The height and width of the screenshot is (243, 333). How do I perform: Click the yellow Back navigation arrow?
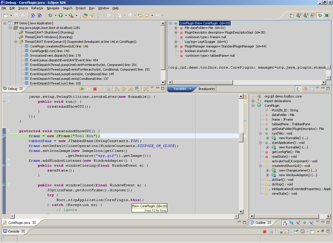click(147, 15)
